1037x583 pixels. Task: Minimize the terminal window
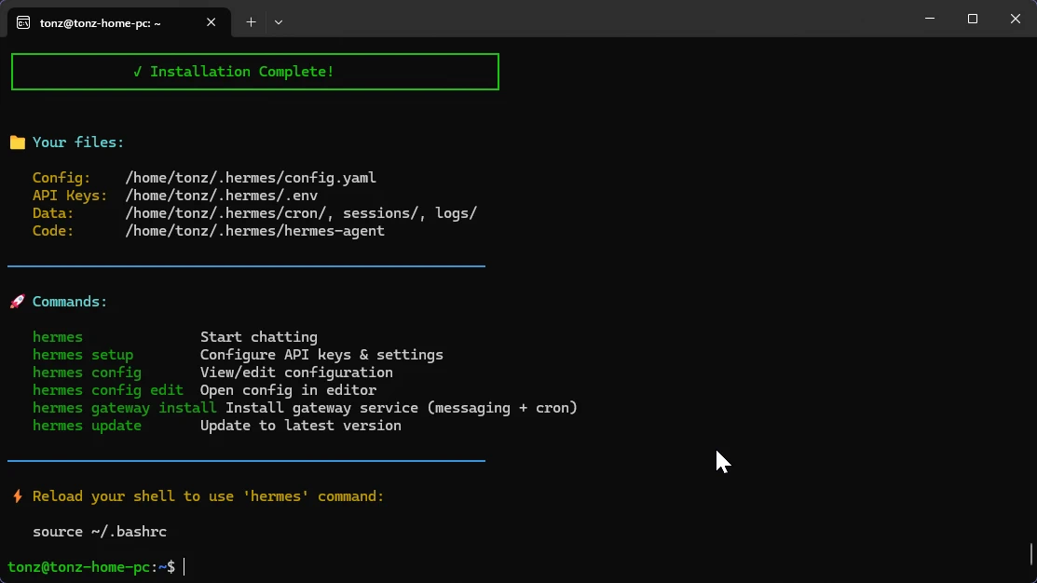(930, 19)
